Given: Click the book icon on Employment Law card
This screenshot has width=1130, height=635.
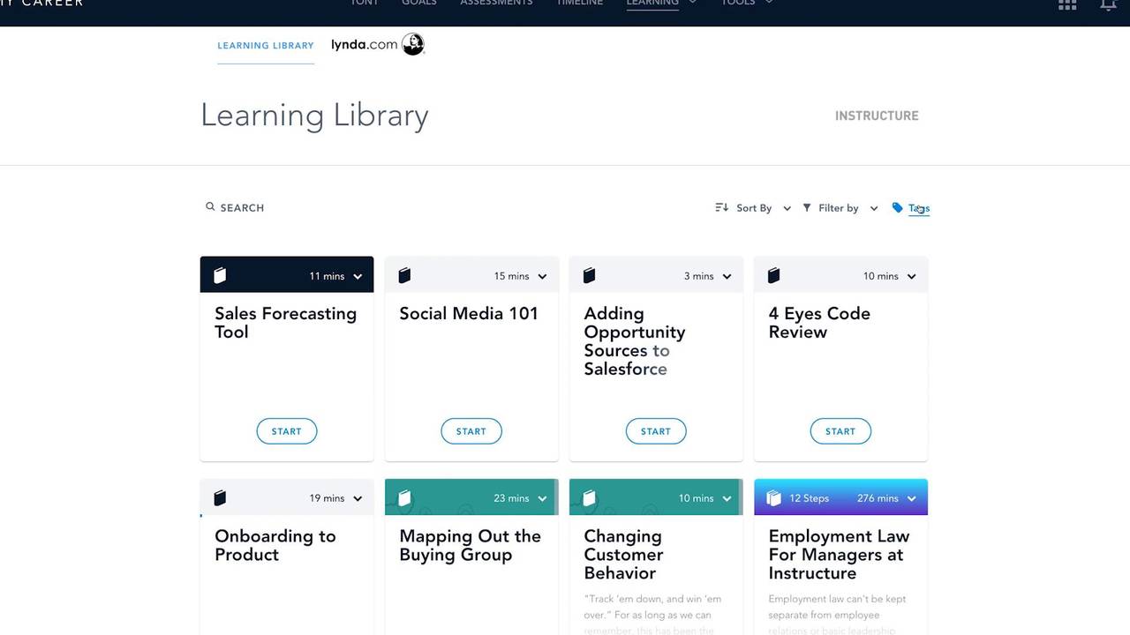Looking at the screenshot, I should (774, 497).
